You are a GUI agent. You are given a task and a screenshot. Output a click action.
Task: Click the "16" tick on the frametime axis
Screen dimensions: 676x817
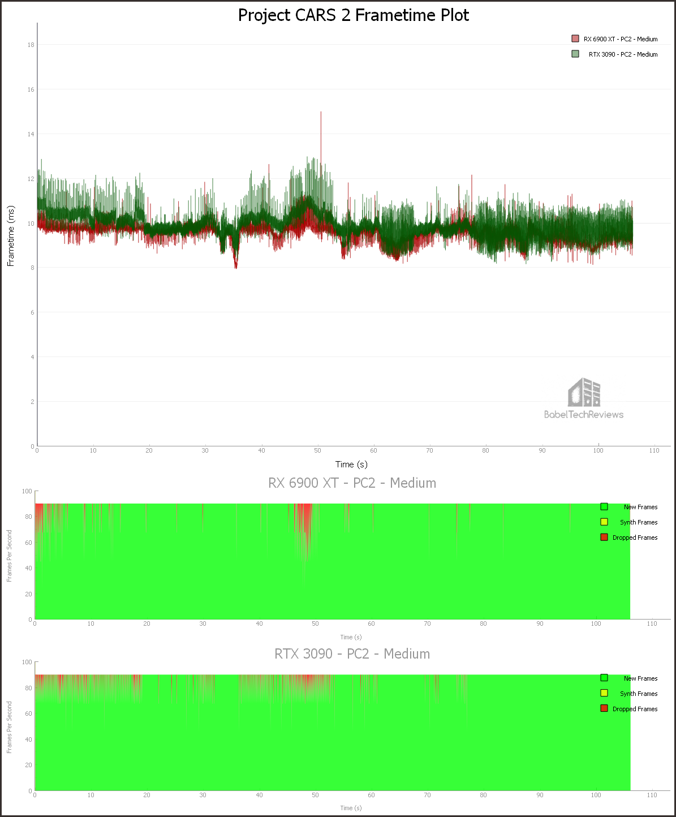point(31,89)
